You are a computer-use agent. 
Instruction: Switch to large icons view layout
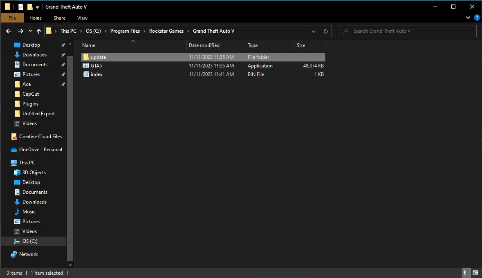[x=475, y=273]
